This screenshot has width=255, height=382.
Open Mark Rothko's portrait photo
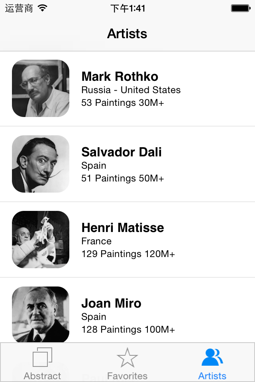(x=41, y=88)
